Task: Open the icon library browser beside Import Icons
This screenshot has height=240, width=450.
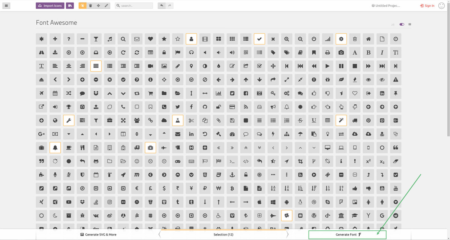Action: [70, 5]
